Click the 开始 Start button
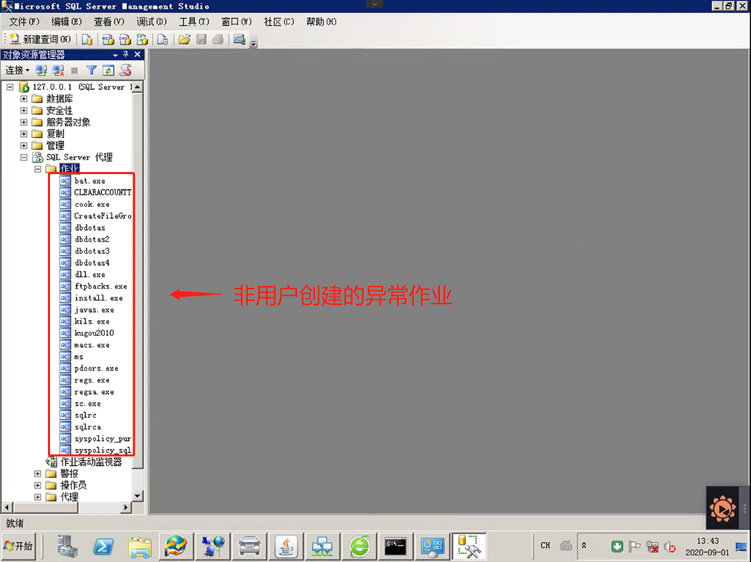The image size is (751, 562). [19, 546]
